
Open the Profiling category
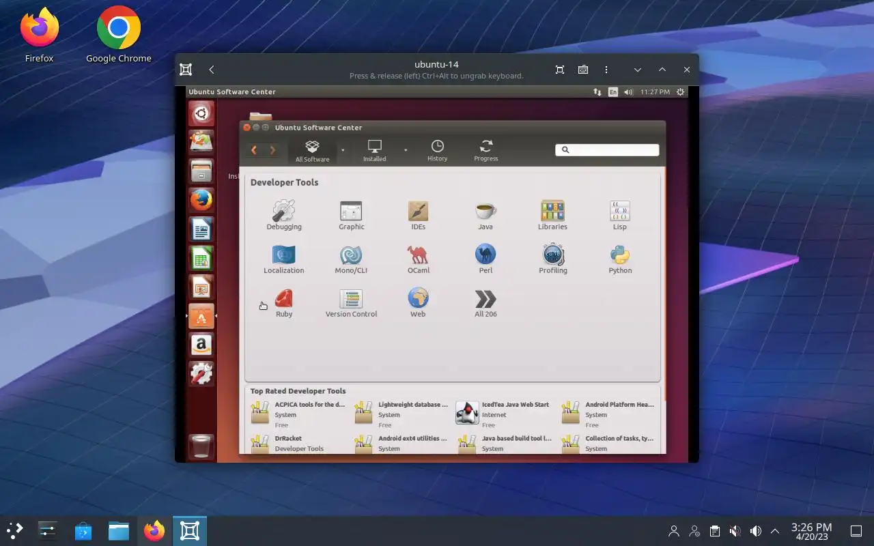coord(553,259)
